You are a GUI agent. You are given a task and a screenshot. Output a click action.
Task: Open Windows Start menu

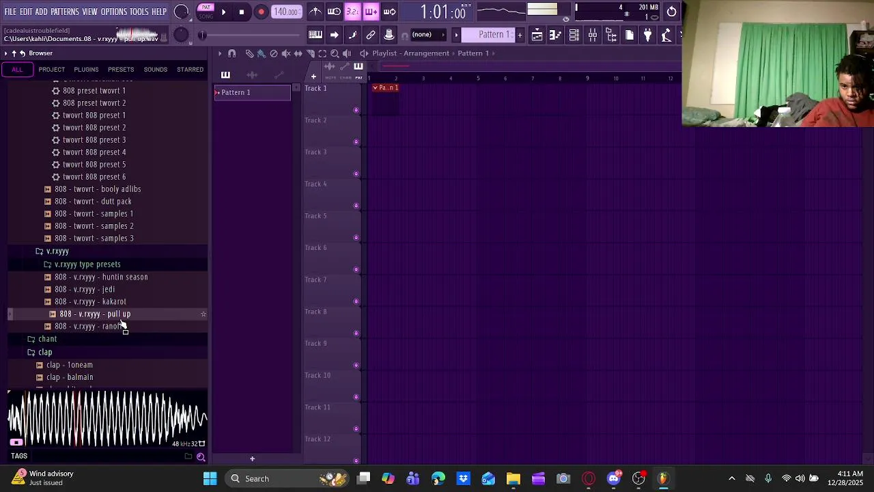point(210,478)
